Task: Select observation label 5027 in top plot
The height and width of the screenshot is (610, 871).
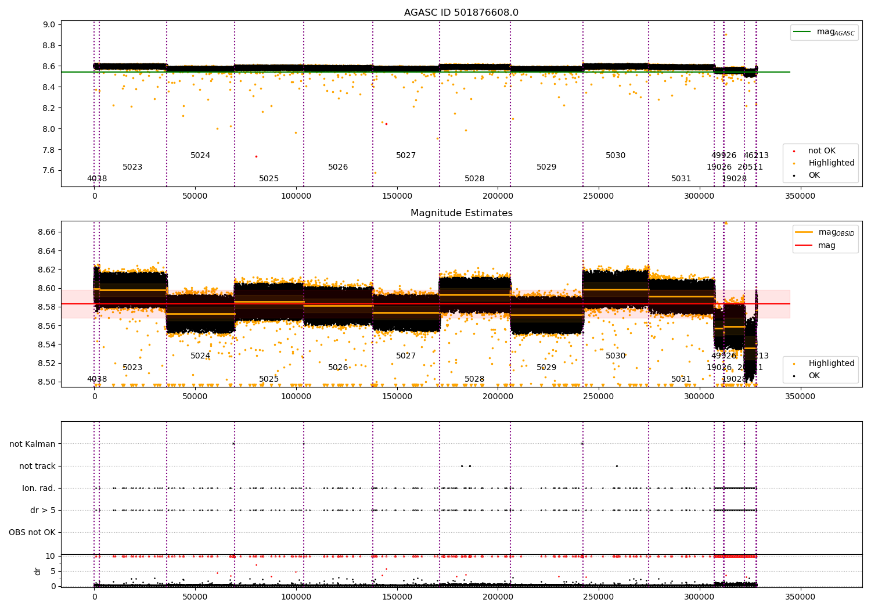Action: point(406,156)
